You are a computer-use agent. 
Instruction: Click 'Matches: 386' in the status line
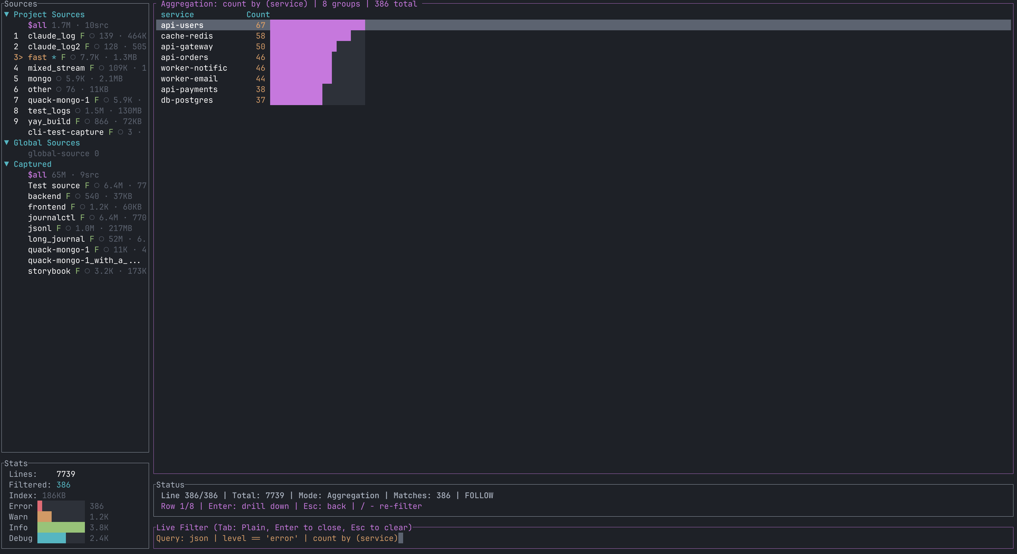(x=422, y=495)
